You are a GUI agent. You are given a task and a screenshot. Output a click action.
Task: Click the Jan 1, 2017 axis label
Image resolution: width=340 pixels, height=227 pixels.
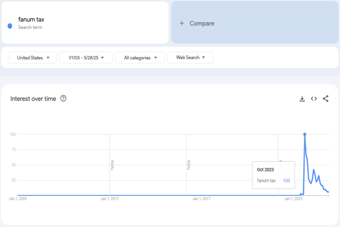[x=201, y=199]
